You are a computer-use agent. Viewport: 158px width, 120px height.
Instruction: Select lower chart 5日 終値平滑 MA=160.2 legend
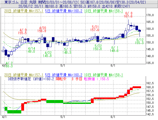pos(64,75)
